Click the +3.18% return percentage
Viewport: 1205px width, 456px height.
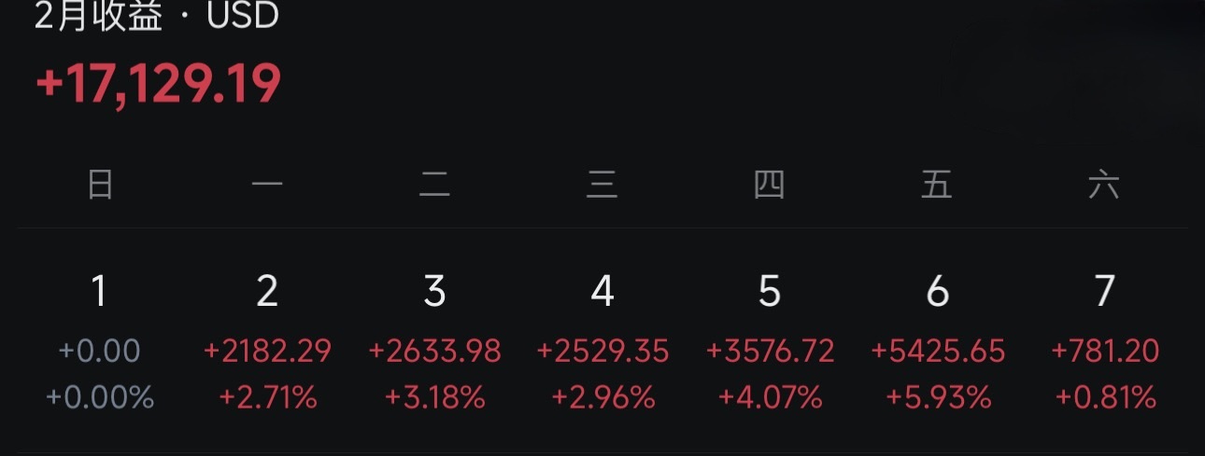[434, 398]
